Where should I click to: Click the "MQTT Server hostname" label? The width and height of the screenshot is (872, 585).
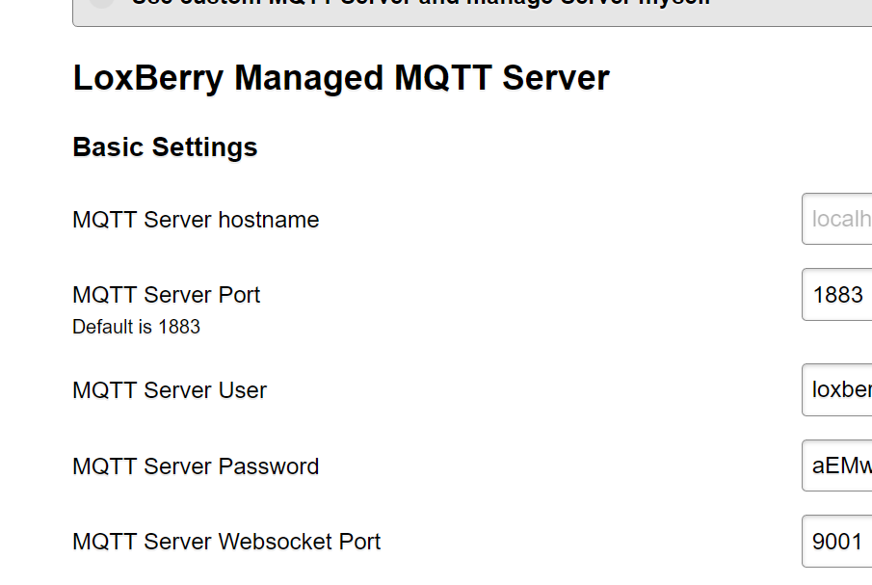coord(196,220)
